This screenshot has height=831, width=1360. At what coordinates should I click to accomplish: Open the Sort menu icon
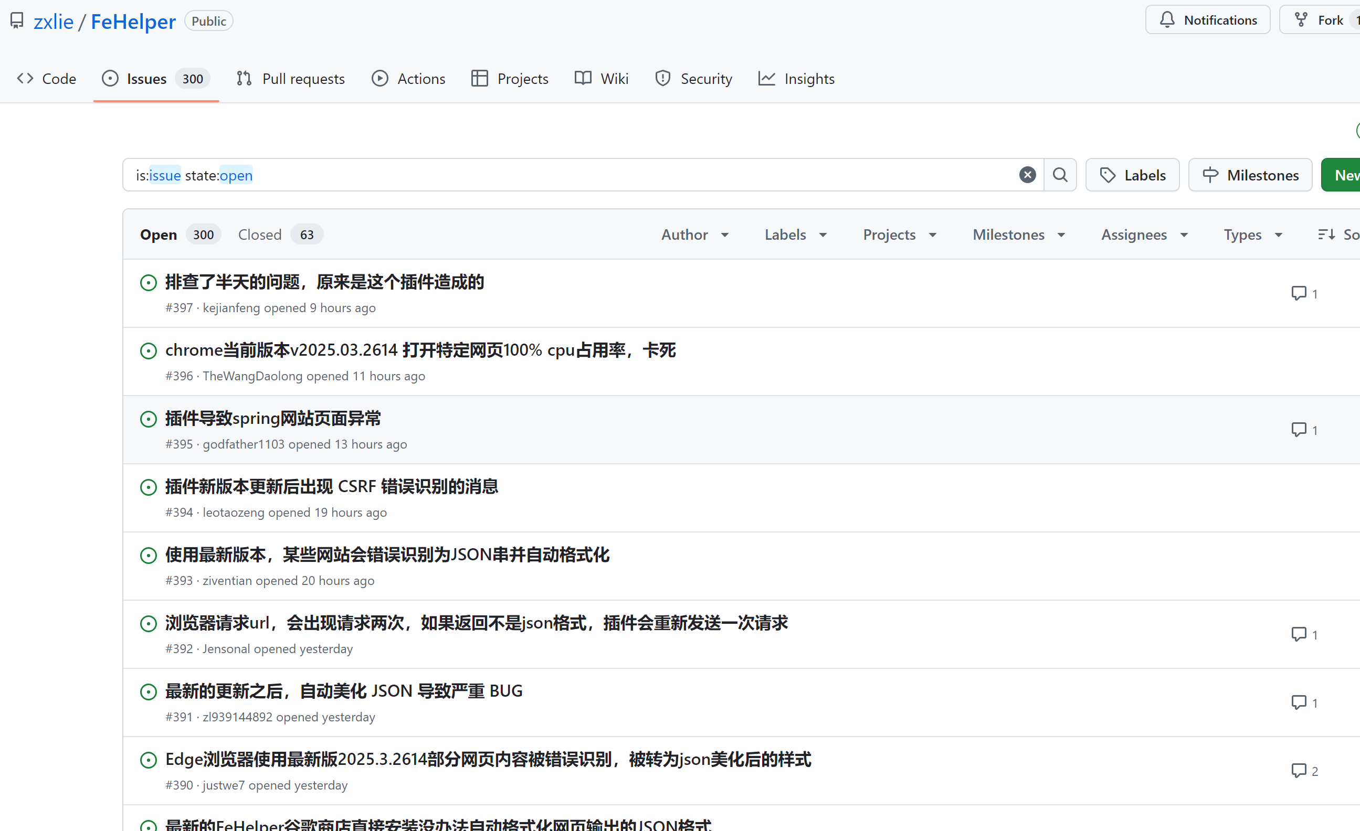[x=1326, y=235]
